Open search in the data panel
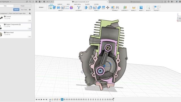 30,2
